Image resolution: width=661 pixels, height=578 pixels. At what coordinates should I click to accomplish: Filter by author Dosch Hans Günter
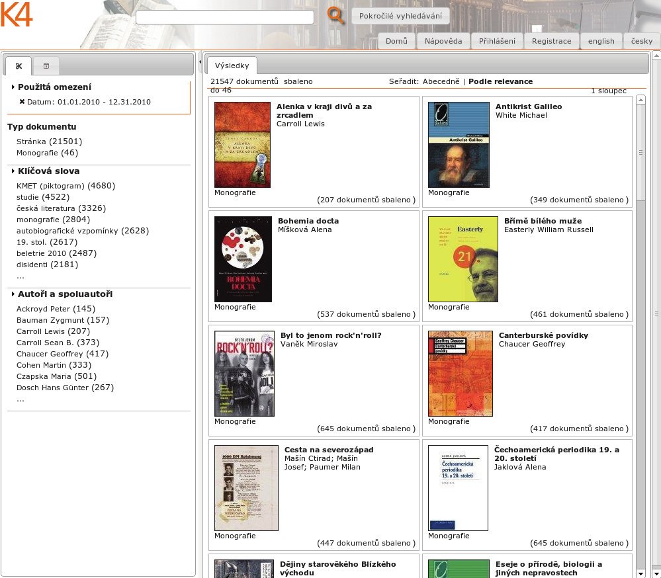point(65,388)
